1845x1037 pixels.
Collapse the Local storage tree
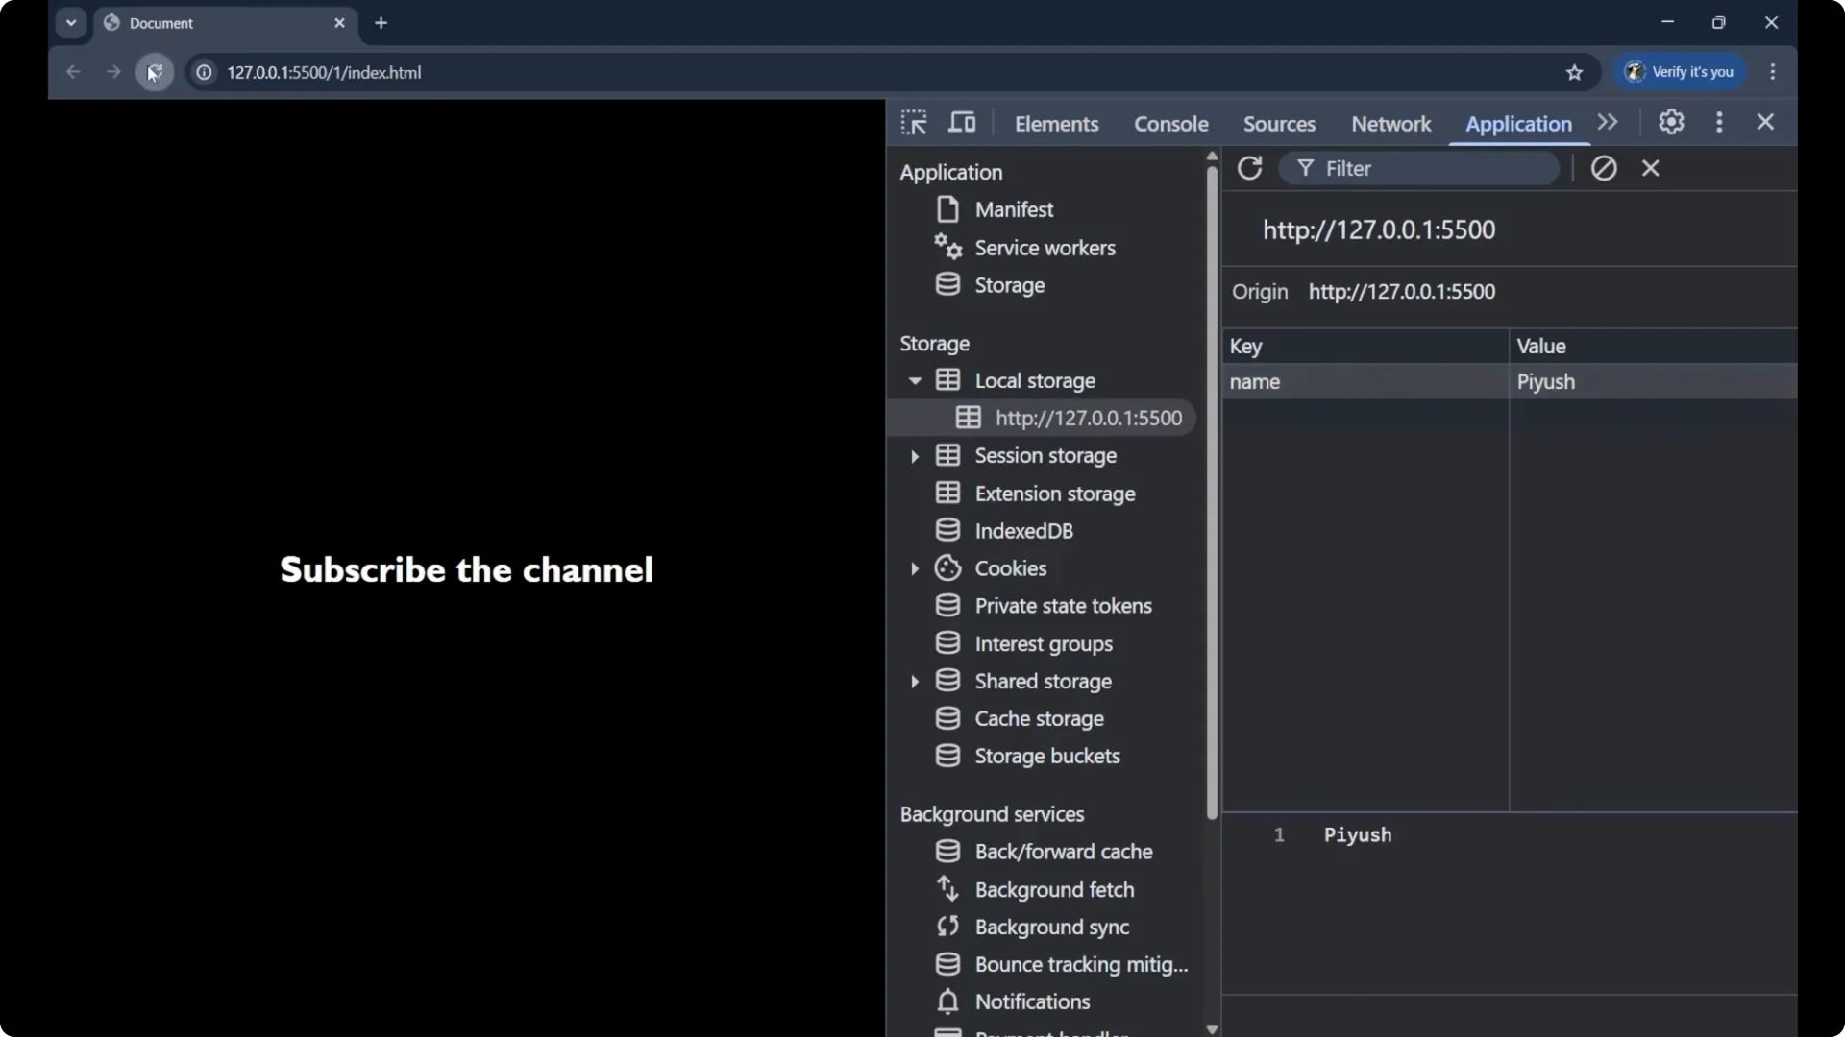pyautogui.click(x=916, y=379)
